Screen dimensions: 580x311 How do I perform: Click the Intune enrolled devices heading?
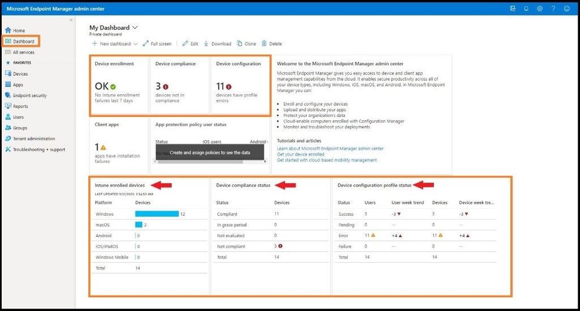120,185
